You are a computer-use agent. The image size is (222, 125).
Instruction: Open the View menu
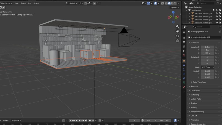17,3
